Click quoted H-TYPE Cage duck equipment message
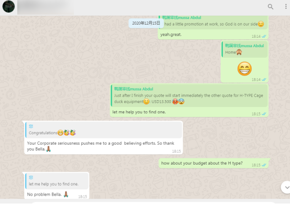Viewport: 290px width, 204px height. tap(189, 95)
